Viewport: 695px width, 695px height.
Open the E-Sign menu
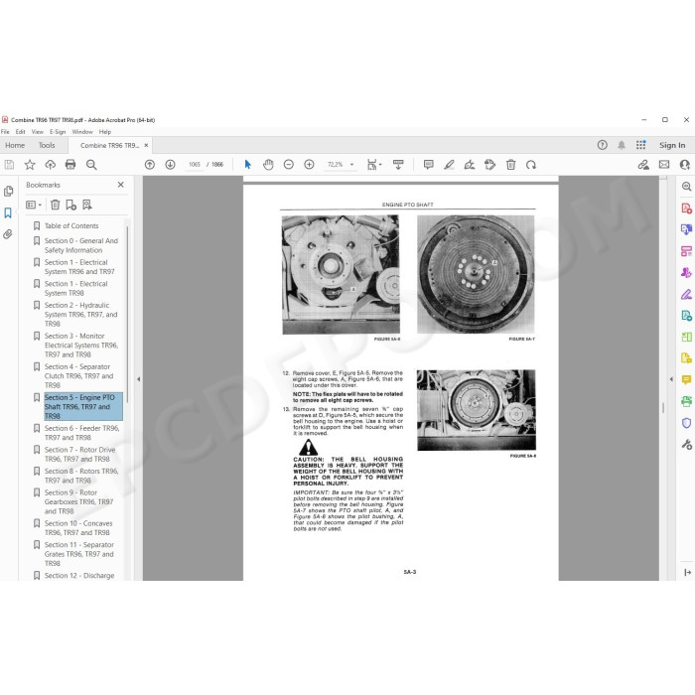click(x=58, y=132)
